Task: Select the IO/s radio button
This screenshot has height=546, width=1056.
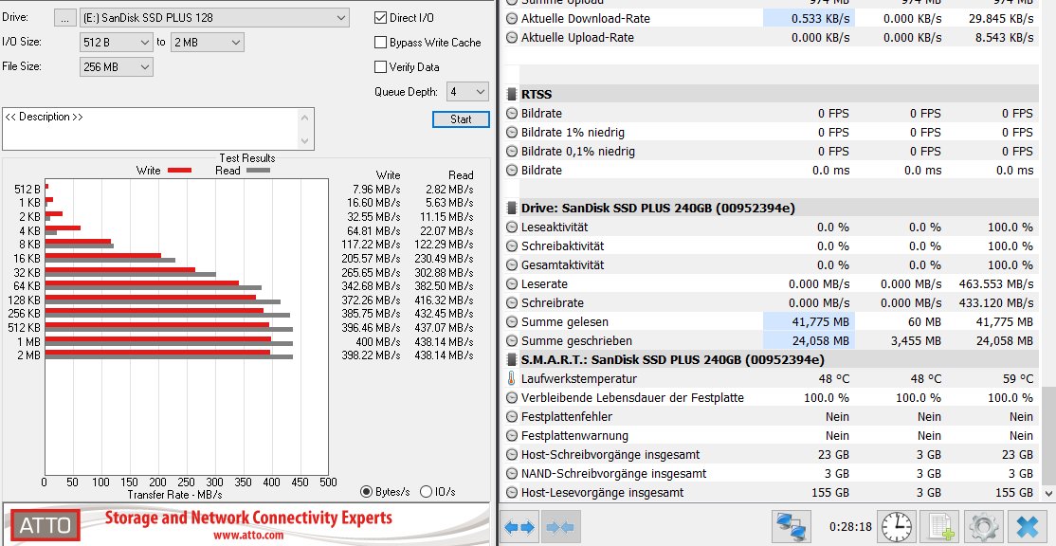Action: coord(426,491)
